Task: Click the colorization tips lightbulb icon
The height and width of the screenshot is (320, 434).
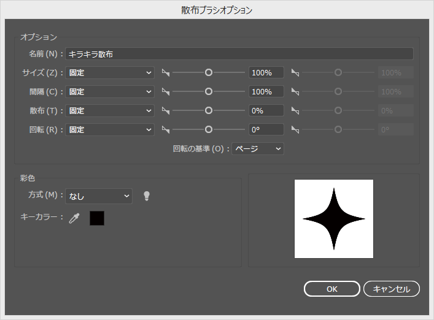Action: pyautogui.click(x=147, y=196)
